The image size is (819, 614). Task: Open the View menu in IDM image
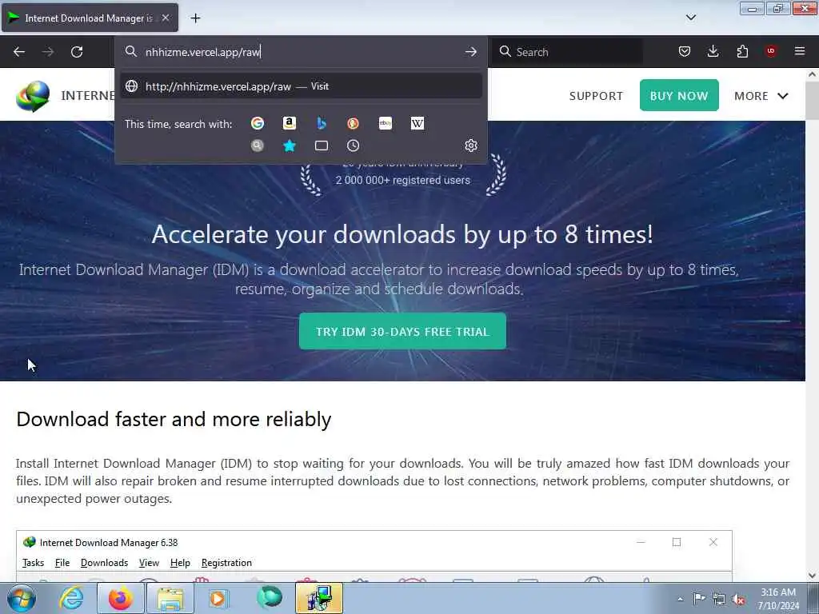coord(149,563)
